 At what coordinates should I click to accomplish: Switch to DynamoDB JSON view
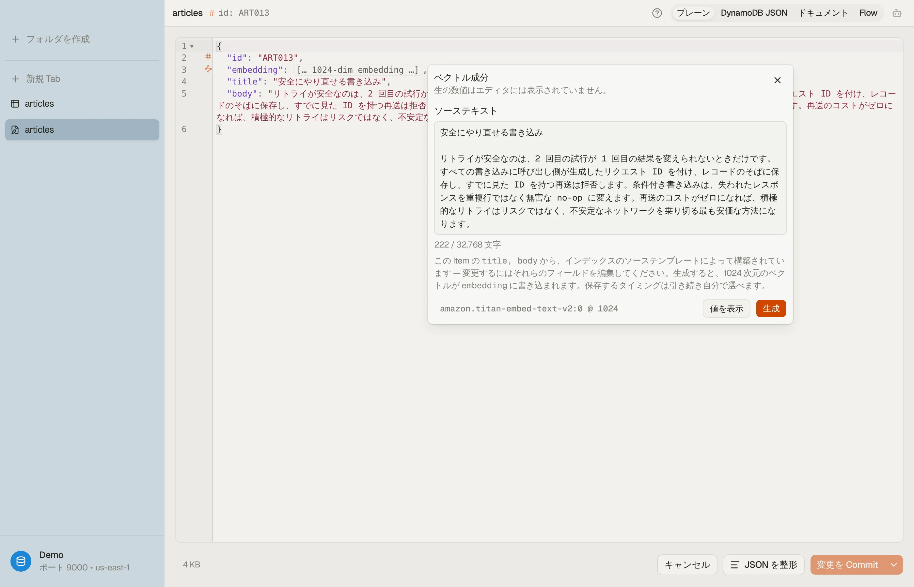pyautogui.click(x=754, y=13)
